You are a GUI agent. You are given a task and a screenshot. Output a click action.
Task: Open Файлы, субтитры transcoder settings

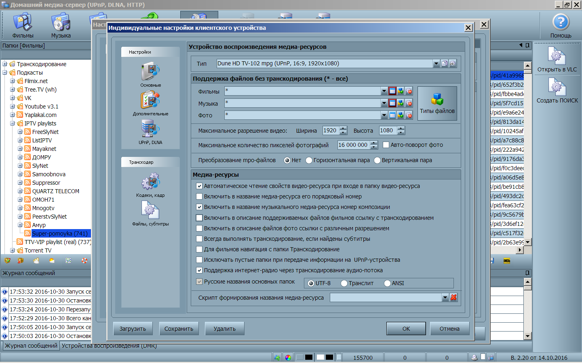150,211
